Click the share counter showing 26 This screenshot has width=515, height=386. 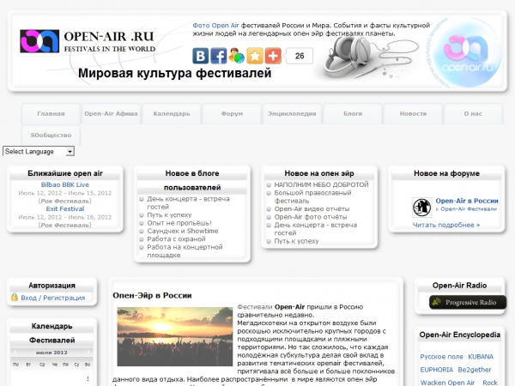click(x=299, y=56)
